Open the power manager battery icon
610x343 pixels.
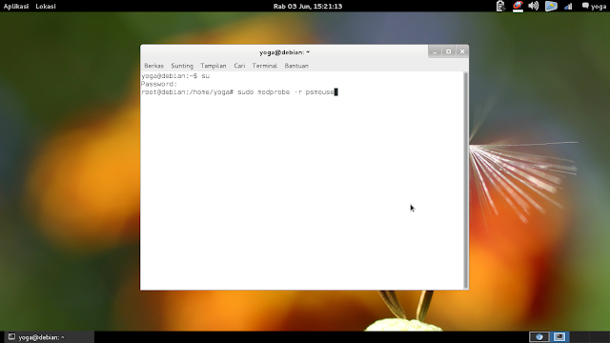500,7
